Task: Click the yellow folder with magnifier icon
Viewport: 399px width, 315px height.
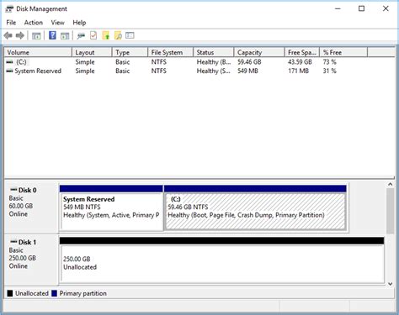Action: click(x=118, y=35)
